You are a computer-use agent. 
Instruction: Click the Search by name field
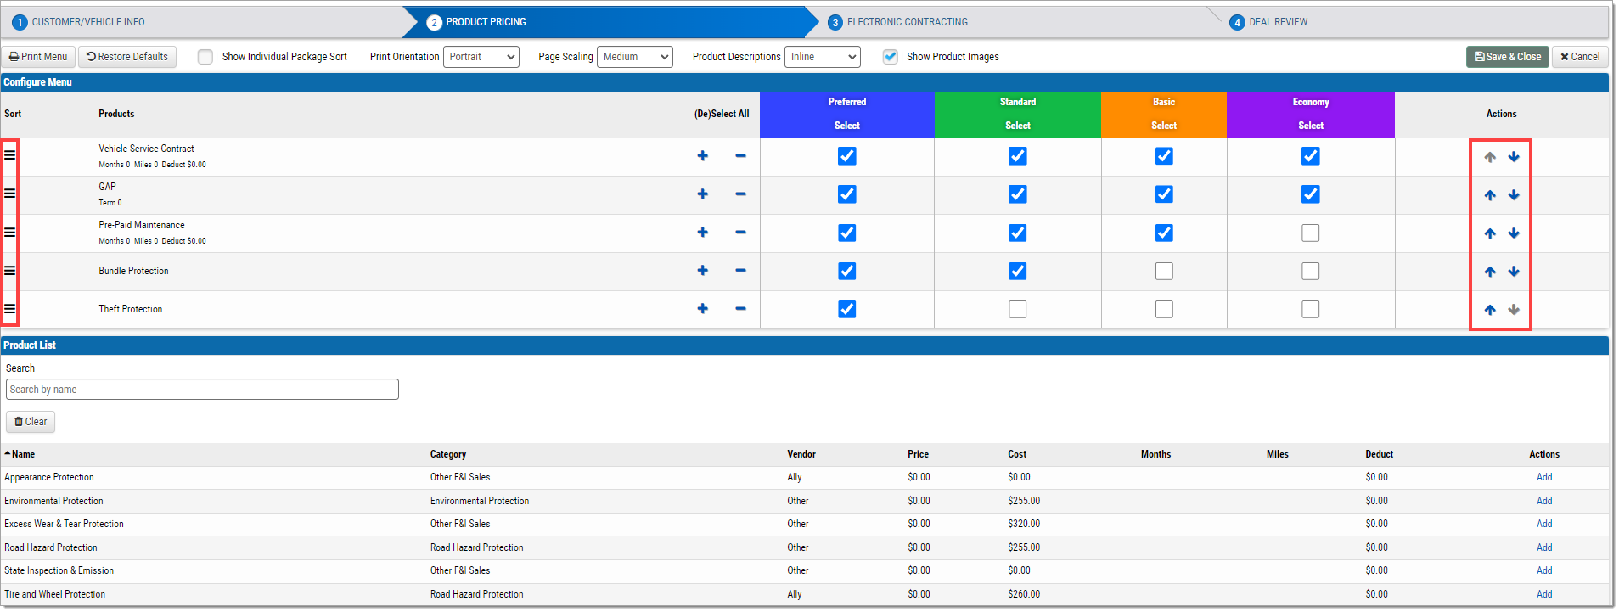[x=202, y=390]
